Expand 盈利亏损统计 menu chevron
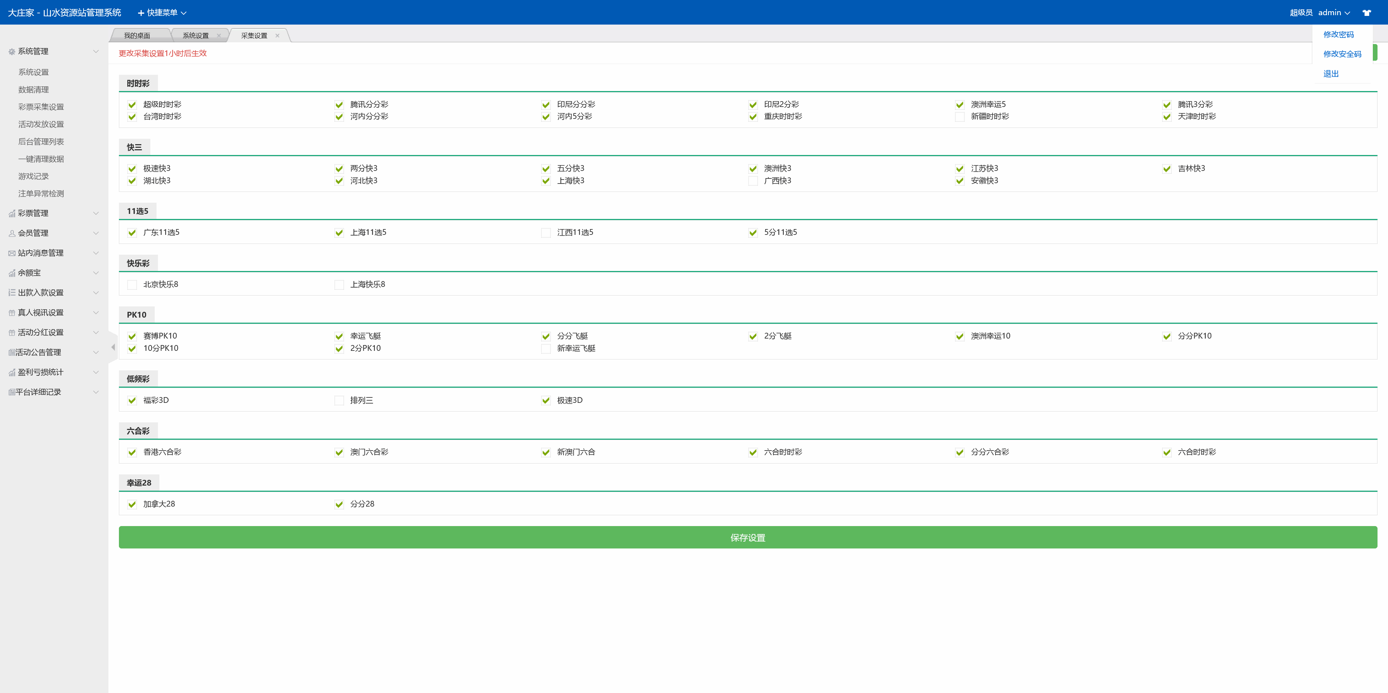 pos(96,372)
